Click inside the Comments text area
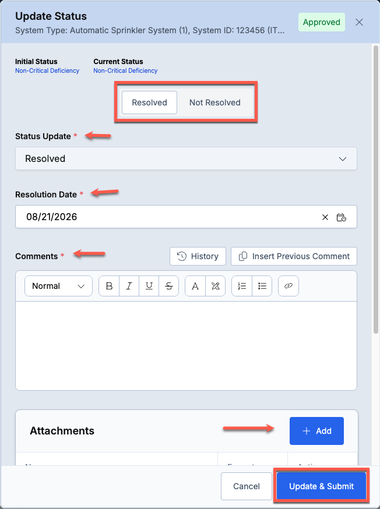Screen dimensions: 380x509 point(186,346)
